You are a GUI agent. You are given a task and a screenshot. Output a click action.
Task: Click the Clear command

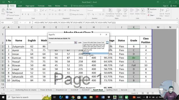(x=151, y=15)
